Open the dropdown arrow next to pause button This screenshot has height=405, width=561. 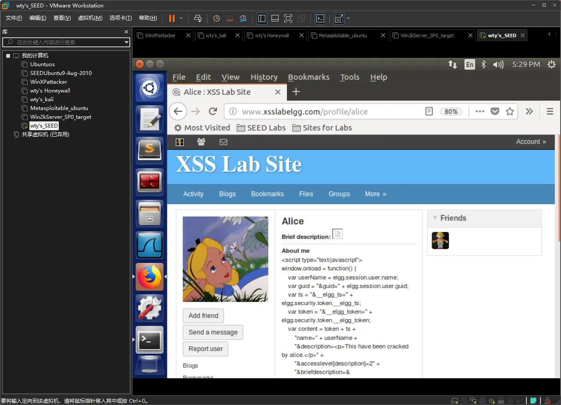coord(181,18)
